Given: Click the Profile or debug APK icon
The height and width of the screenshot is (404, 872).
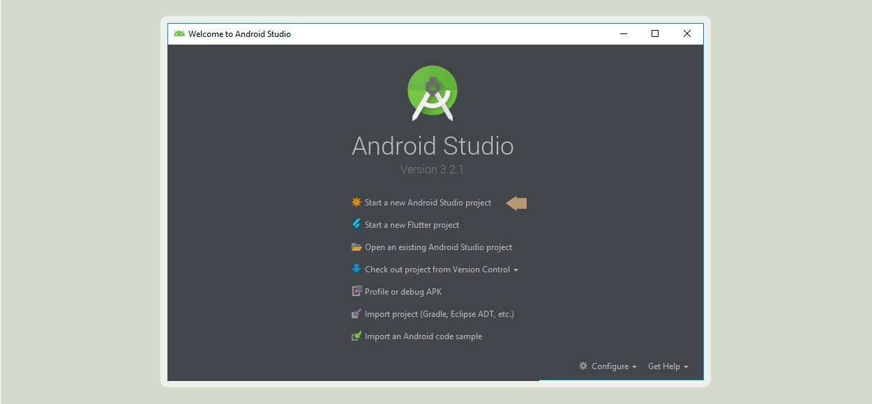Looking at the screenshot, I should click(x=356, y=292).
